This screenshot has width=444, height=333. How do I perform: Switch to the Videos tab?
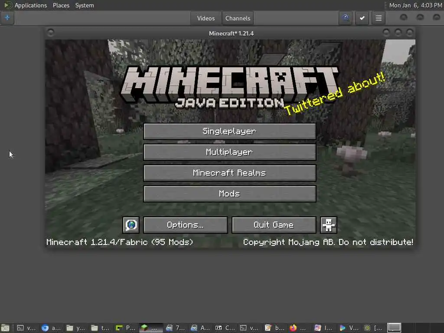click(206, 18)
